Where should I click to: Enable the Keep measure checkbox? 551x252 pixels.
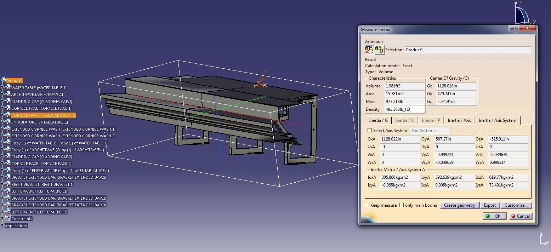click(367, 205)
